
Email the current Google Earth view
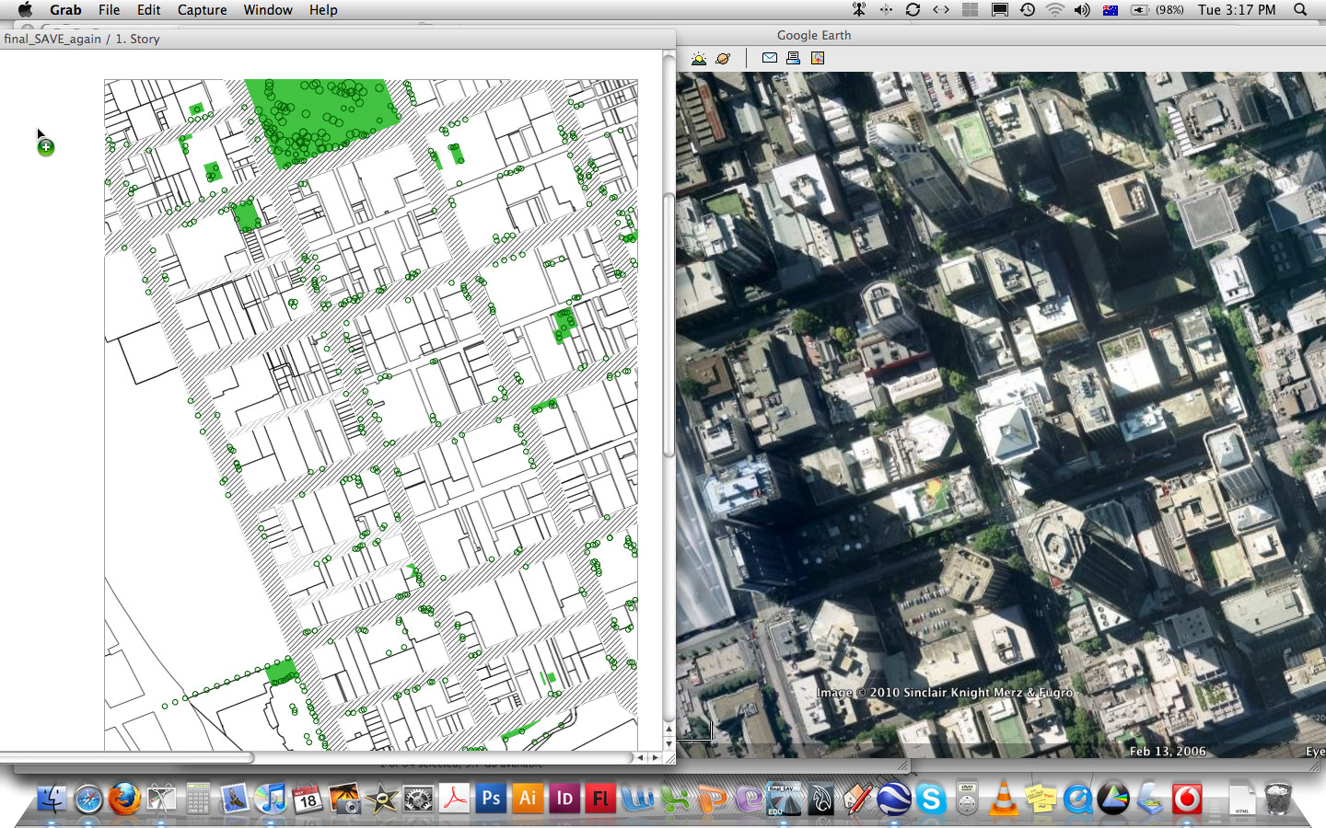(x=769, y=57)
